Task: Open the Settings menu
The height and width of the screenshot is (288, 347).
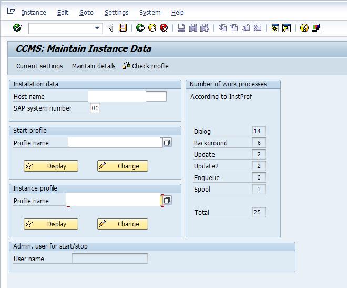Action: [116, 12]
